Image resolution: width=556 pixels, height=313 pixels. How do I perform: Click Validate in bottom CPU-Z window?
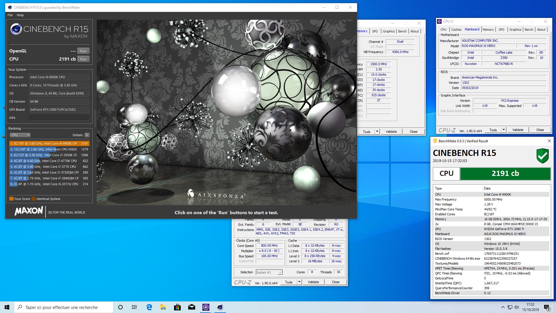click(313, 282)
